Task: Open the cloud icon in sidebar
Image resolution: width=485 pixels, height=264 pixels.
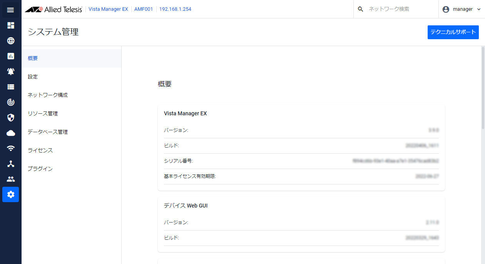Action: tap(11, 133)
